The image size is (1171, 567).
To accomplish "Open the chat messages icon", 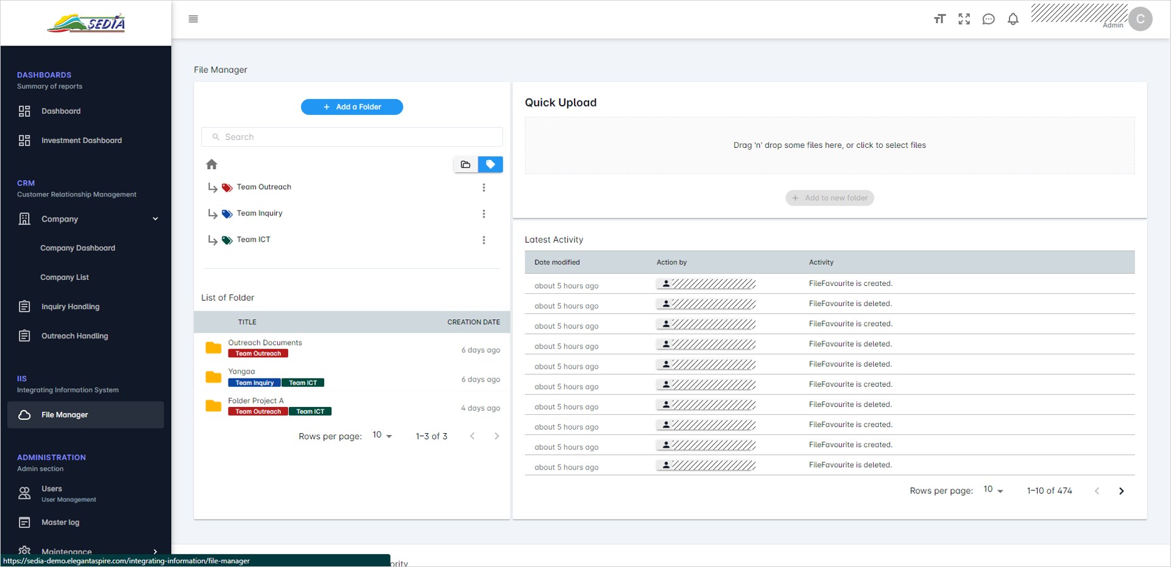I will coord(988,19).
